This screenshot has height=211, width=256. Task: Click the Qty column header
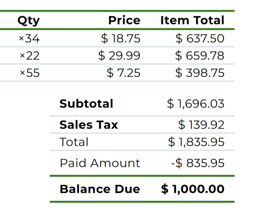pyautogui.click(x=28, y=20)
